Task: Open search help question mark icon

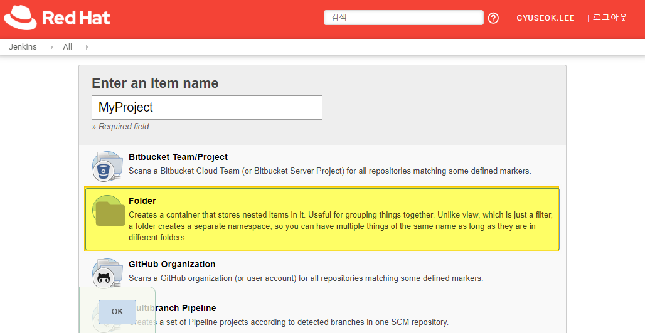Action: tap(493, 18)
